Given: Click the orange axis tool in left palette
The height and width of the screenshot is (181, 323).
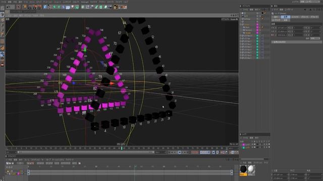Looking at the screenshot, I should tap(2, 48).
